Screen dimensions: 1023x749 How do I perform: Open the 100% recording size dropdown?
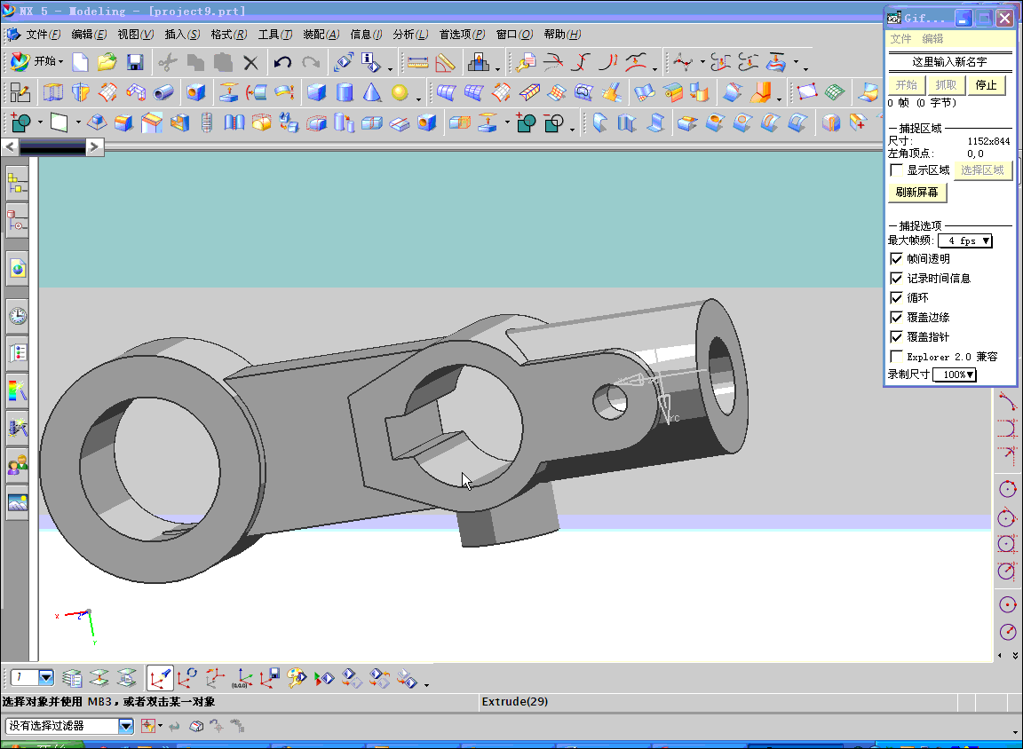click(955, 374)
